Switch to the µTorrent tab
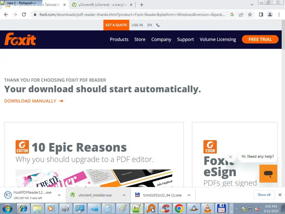Screen dimensions: 285x214 (x=103, y=5)
